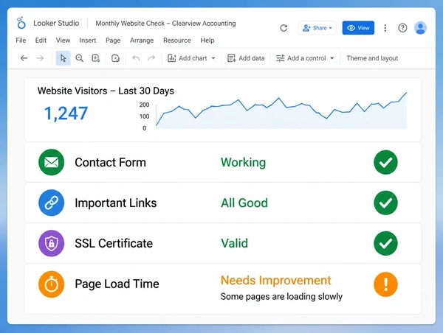The width and height of the screenshot is (443, 333).
Task: Click the orange exclamation warning icon
Action: point(385,284)
